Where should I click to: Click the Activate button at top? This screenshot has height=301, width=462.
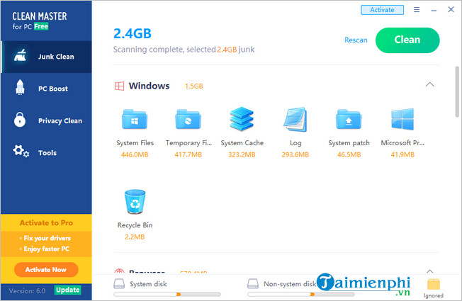pyautogui.click(x=382, y=10)
